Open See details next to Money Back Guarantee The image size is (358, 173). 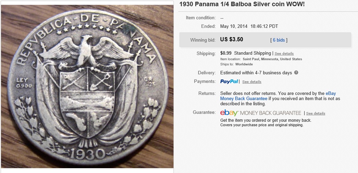[x=316, y=113]
